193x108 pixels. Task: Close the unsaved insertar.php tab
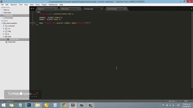[x=102, y=9]
